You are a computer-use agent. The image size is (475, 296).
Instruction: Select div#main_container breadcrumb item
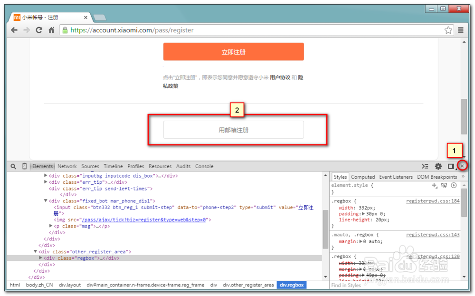click(x=145, y=285)
